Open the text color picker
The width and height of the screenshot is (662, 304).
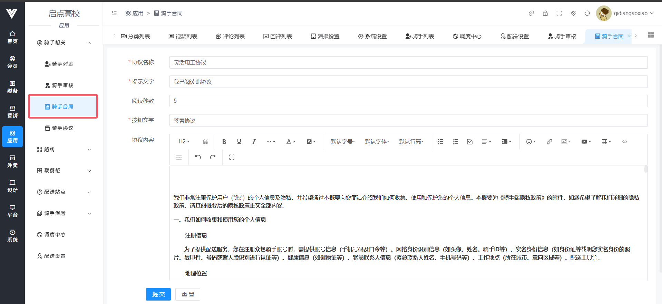click(291, 142)
